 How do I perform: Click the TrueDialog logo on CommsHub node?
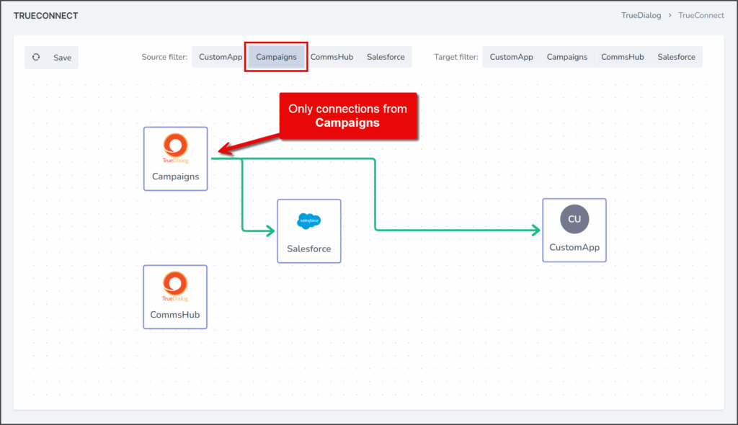point(175,286)
